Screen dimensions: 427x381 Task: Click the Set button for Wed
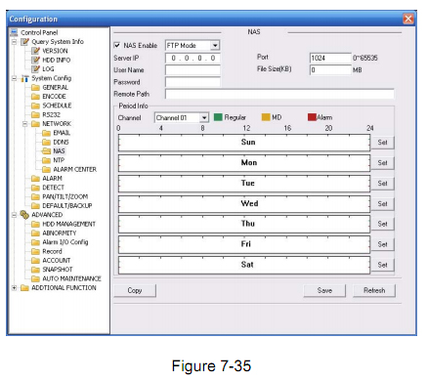(382, 204)
